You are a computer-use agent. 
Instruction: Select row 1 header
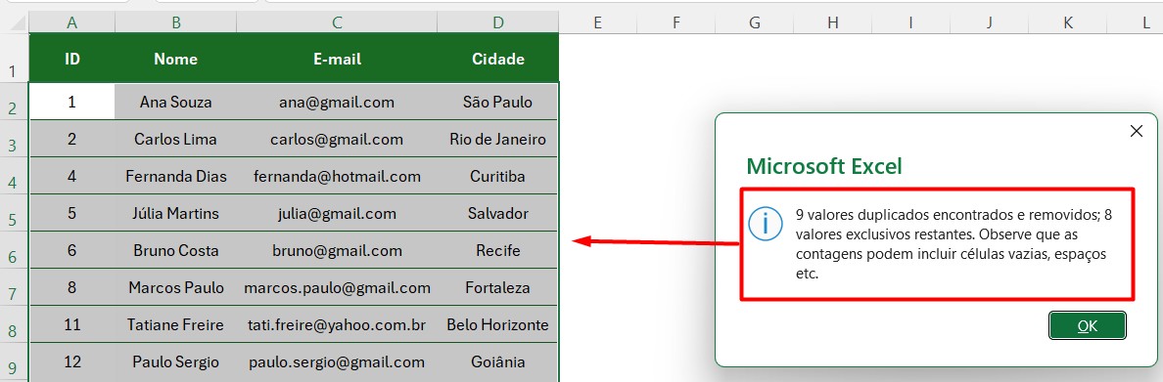14,58
